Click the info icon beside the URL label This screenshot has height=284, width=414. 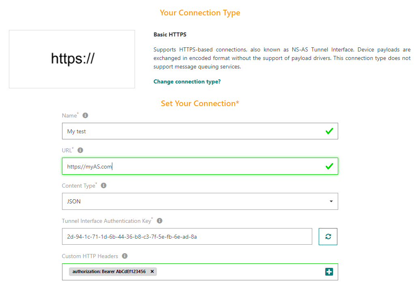coord(80,150)
